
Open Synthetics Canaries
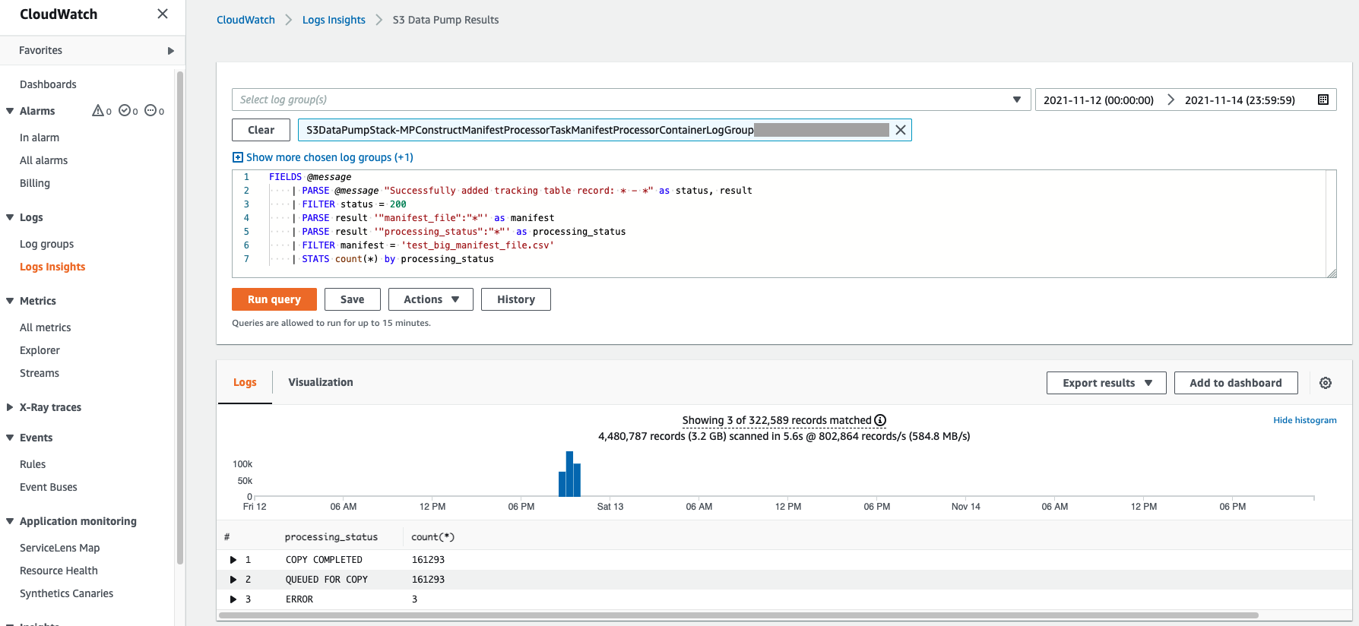coord(67,593)
